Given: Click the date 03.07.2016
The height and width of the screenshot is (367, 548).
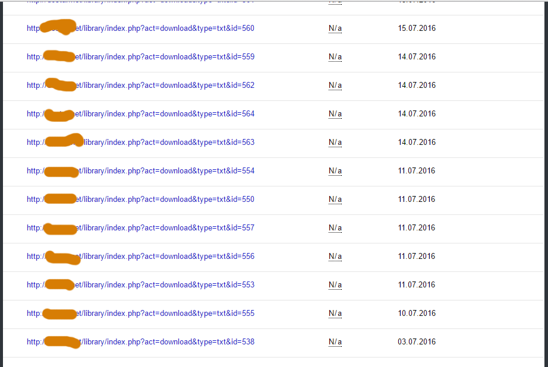Looking at the screenshot, I should [x=417, y=342].
